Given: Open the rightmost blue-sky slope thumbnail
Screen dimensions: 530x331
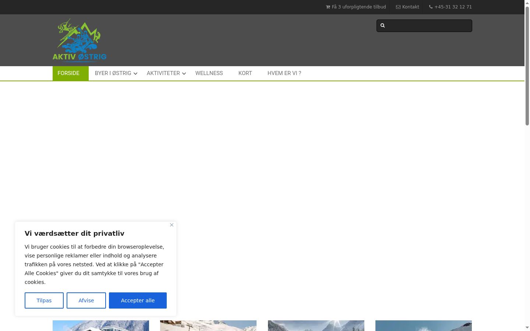Looking at the screenshot, I should 424,325.
